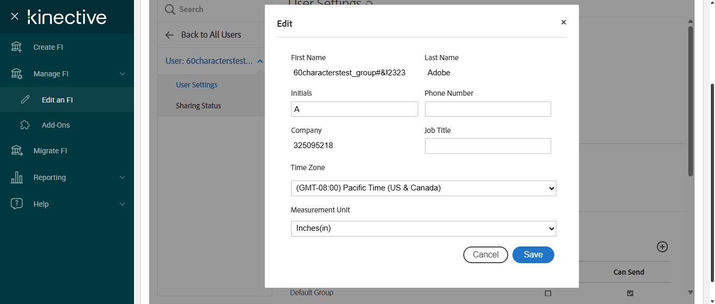Open the Time Zone dropdown

pyautogui.click(x=423, y=188)
